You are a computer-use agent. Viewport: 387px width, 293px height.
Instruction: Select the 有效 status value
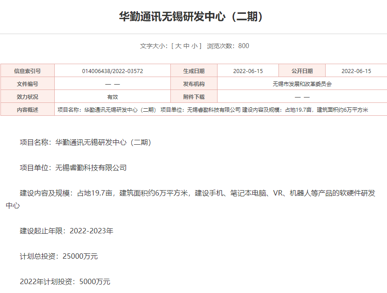coord(113,97)
